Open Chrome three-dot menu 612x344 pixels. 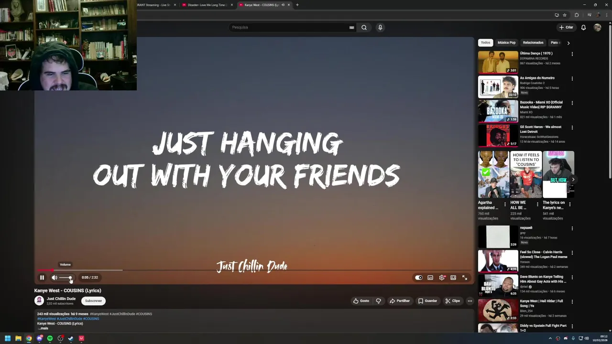(607, 15)
